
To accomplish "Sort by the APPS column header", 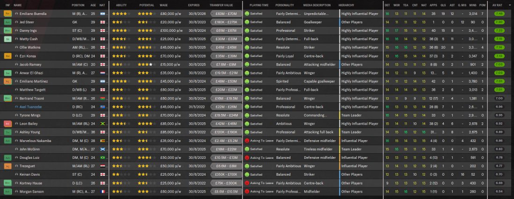I will (x=433, y=5).
